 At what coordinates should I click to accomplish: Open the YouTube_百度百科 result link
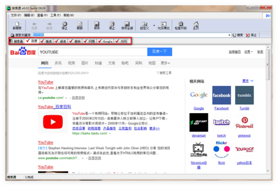(x=54, y=107)
